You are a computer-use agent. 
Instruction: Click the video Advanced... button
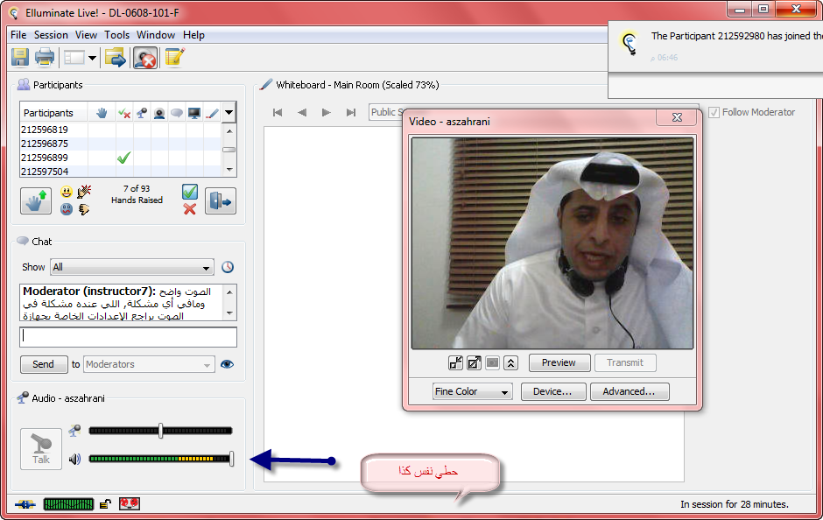point(630,391)
